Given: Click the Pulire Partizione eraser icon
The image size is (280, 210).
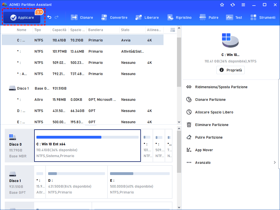Looking at the screenshot, I should click(189, 137).
